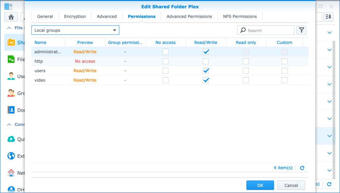Confirm changes with OK button

(260, 185)
